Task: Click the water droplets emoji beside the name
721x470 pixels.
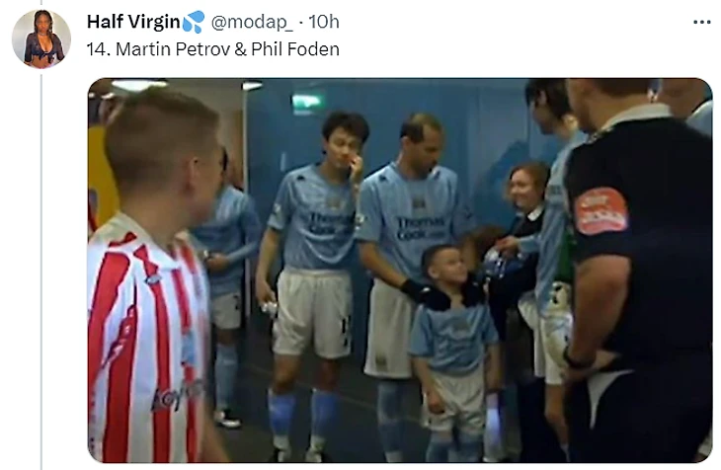Action: [194, 22]
